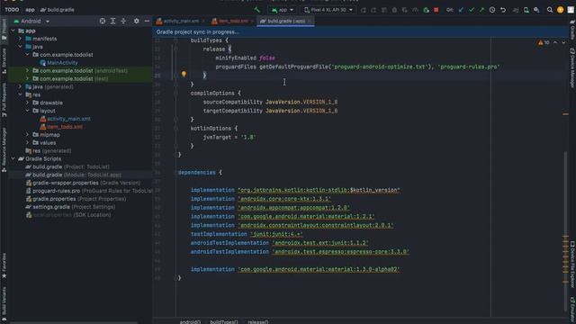Collapse the app module tree node
The height and width of the screenshot is (324, 576).
(13, 31)
